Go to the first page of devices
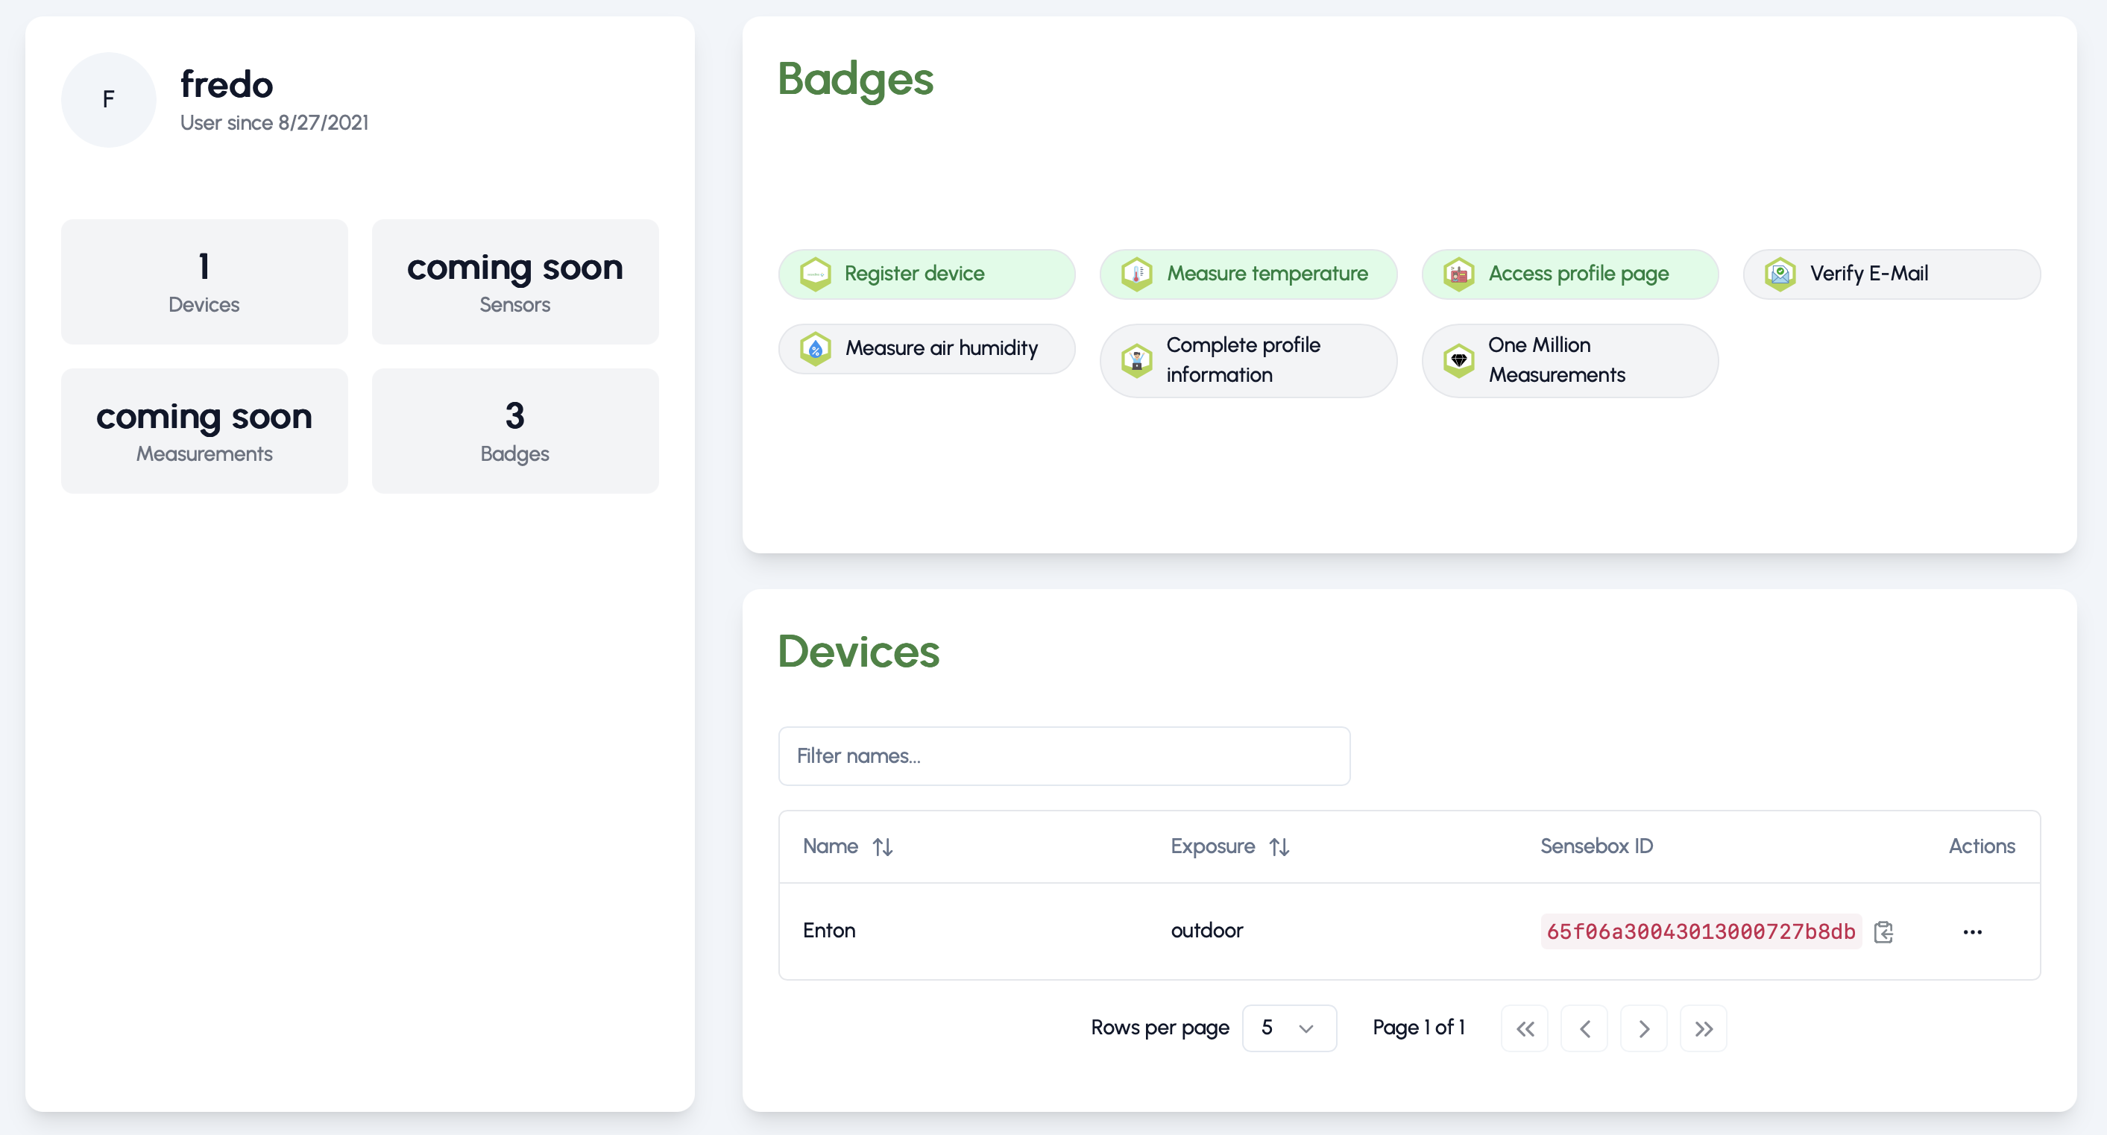 (1525, 1028)
